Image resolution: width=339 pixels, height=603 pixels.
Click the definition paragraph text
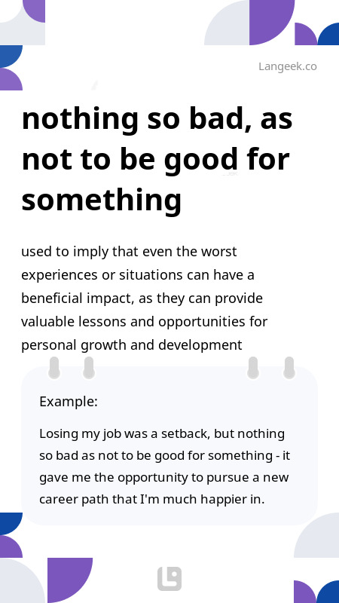[x=144, y=298]
